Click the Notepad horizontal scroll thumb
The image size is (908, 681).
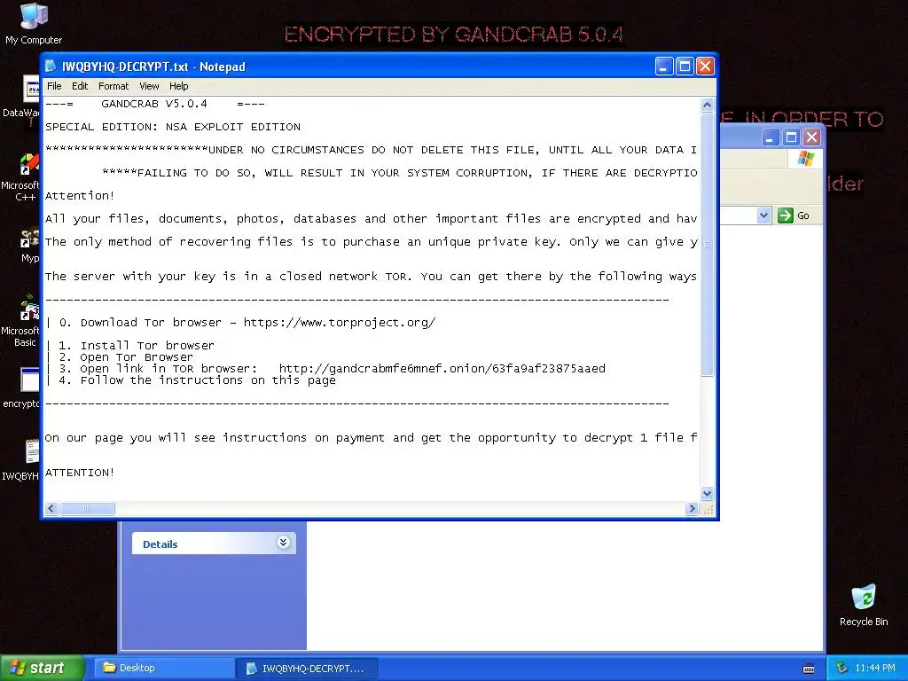click(x=88, y=508)
